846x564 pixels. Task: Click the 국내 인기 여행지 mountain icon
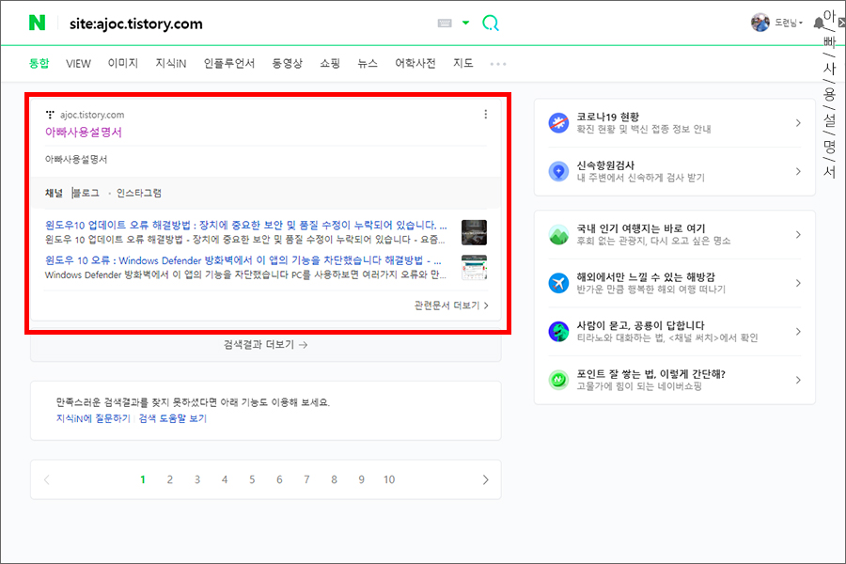558,235
